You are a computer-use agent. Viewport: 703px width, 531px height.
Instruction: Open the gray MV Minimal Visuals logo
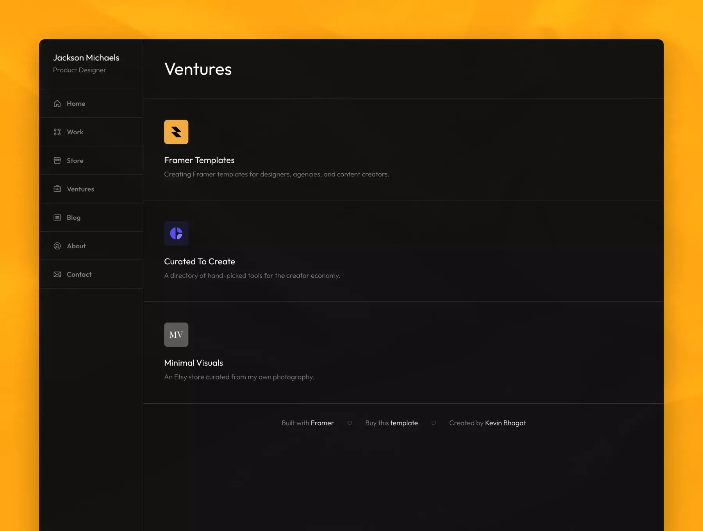[176, 335]
